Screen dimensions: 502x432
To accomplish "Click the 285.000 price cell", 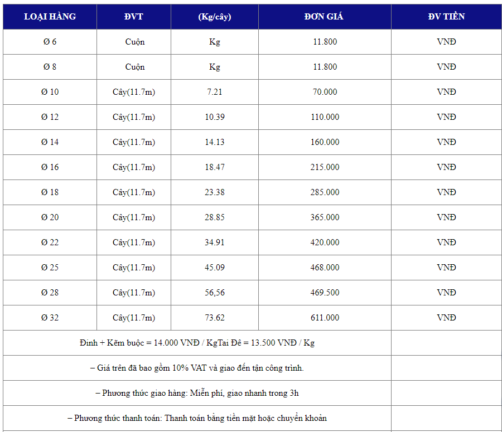I will click(x=325, y=192).
